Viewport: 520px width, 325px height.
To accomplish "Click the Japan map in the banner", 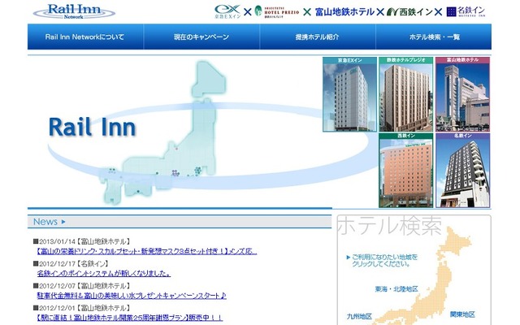I will click(164, 132).
